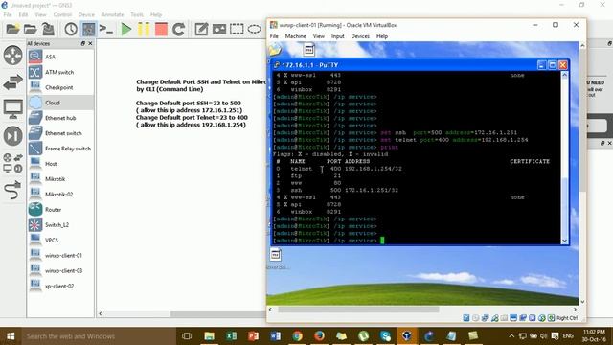The width and height of the screenshot is (613, 345).
Task: Suspend all devices with yellow pause icon
Action: (144, 29)
